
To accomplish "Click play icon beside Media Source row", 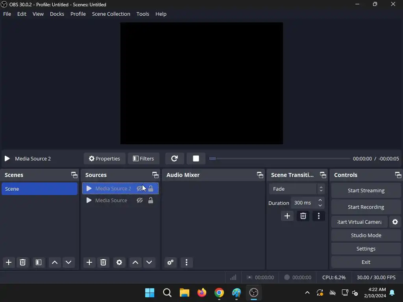I will tap(89, 200).
